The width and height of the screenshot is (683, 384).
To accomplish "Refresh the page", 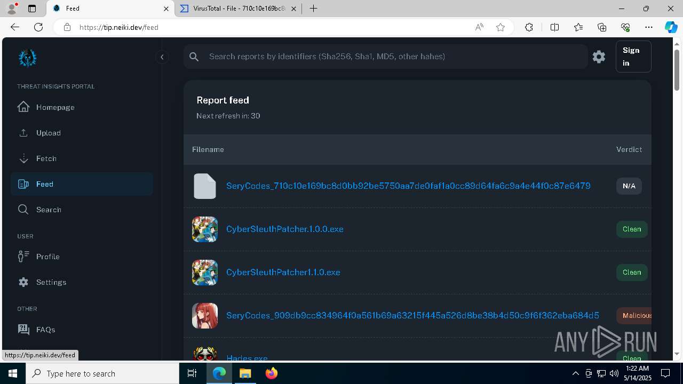I will 38,27.
